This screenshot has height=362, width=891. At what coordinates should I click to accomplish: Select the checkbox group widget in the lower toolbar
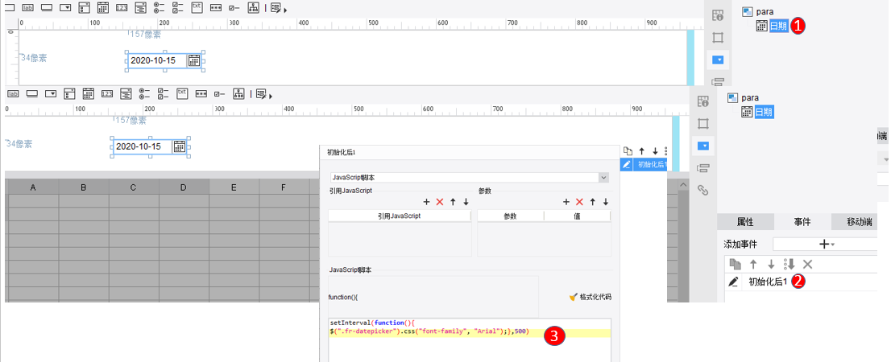coord(163,93)
